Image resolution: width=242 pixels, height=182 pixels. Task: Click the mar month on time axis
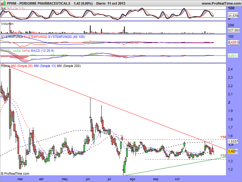tap(20, 179)
